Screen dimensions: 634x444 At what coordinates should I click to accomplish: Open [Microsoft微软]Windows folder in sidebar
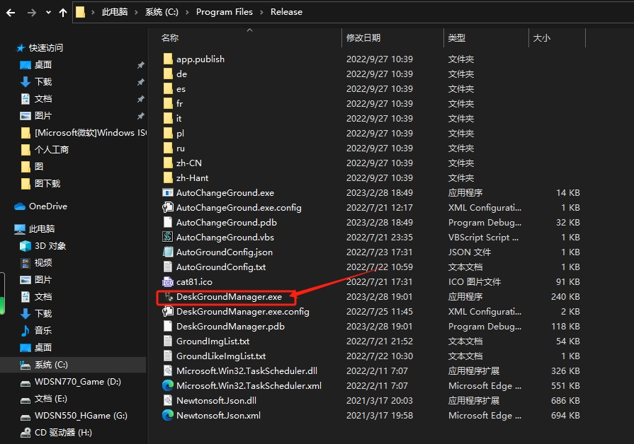(x=83, y=133)
